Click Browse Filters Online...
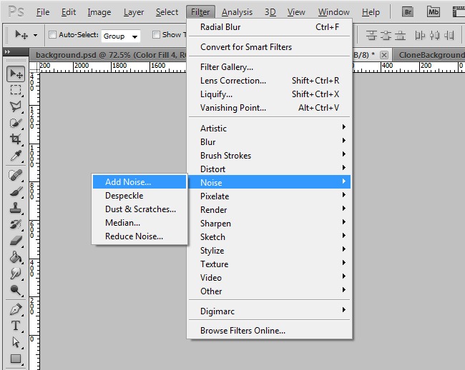Viewport: 465px width, 370px height. tap(243, 331)
